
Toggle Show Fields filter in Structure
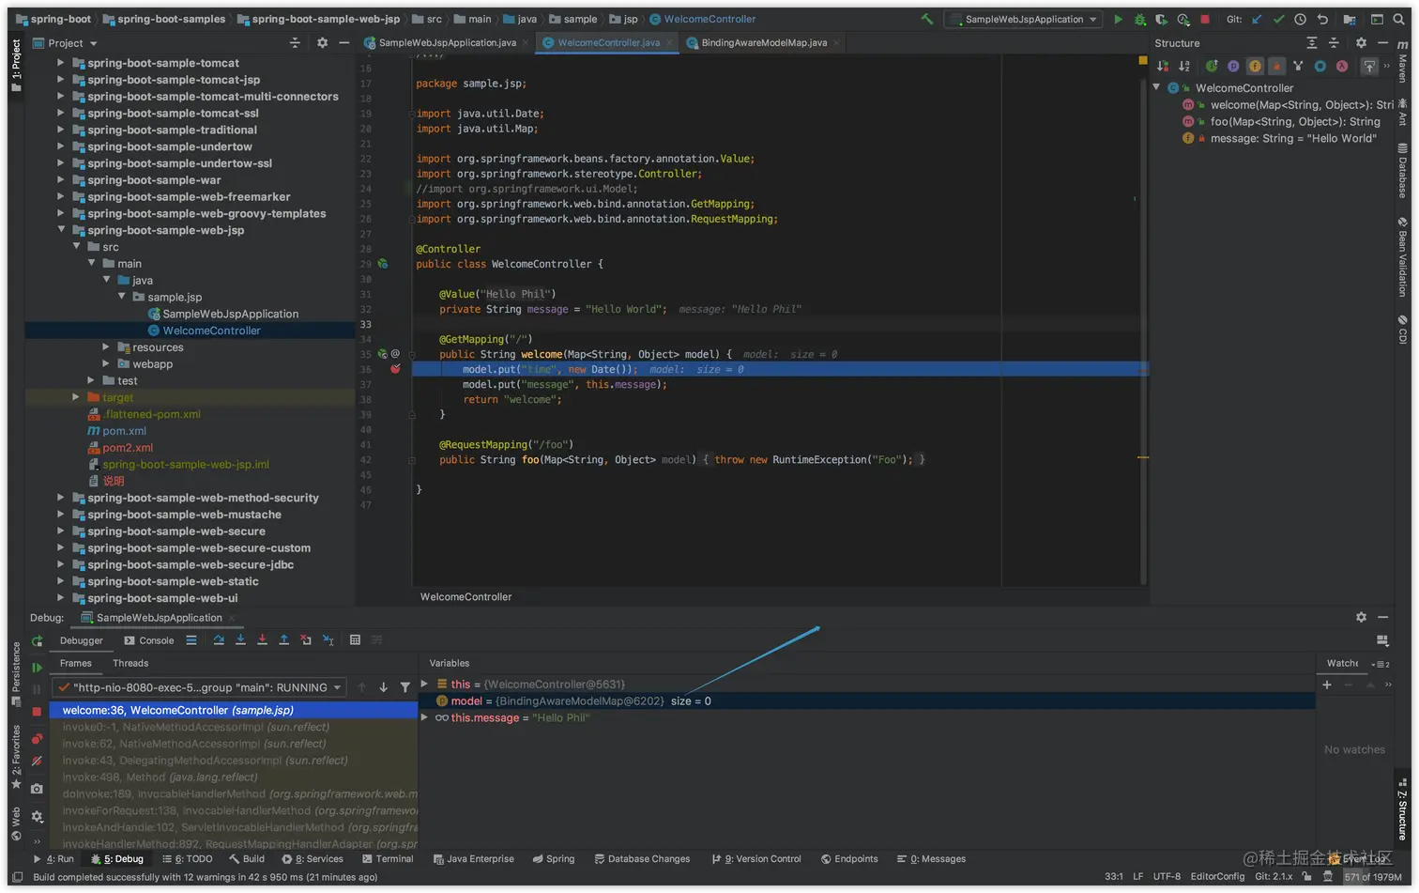pyautogui.click(x=1255, y=66)
